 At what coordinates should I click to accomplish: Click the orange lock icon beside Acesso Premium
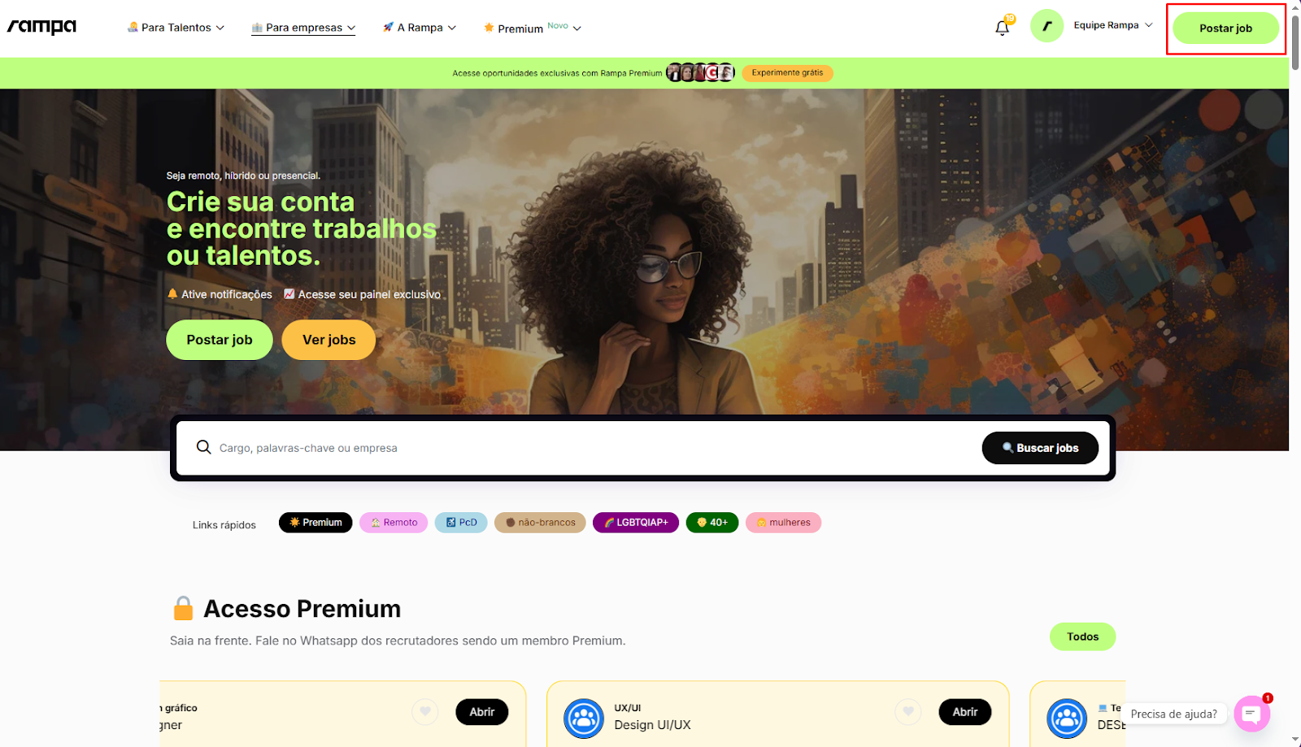click(184, 608)
